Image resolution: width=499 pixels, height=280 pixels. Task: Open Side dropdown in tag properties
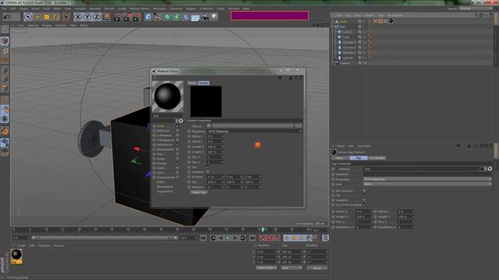tap(427, 184)
